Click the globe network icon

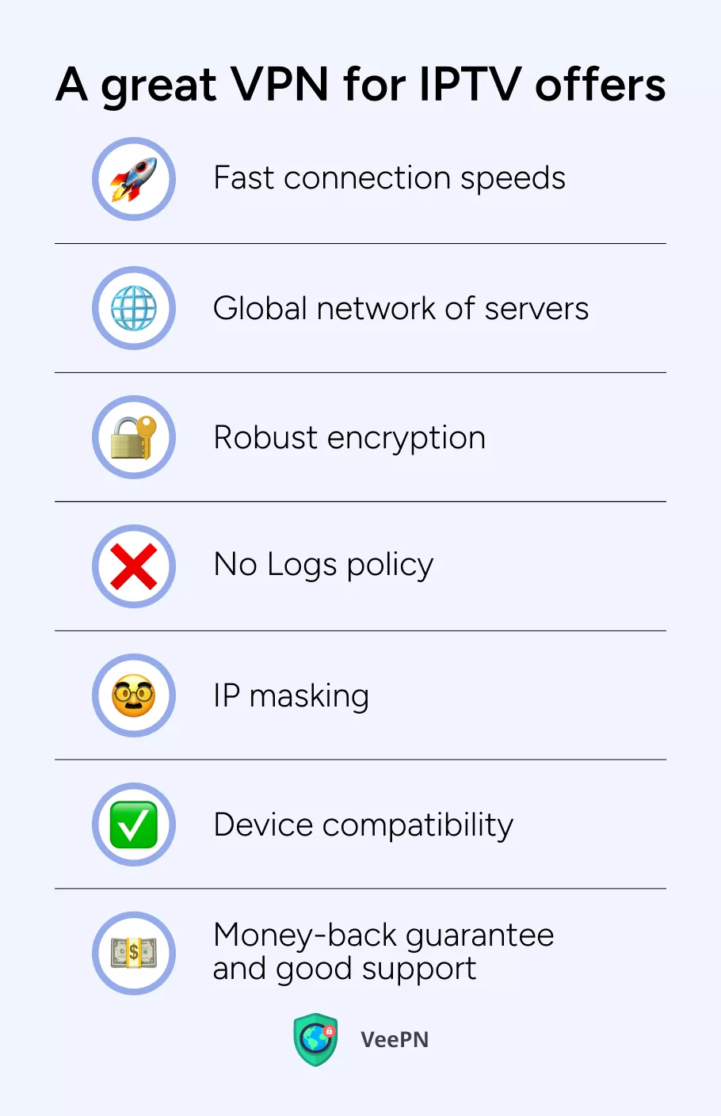[134, 308]
